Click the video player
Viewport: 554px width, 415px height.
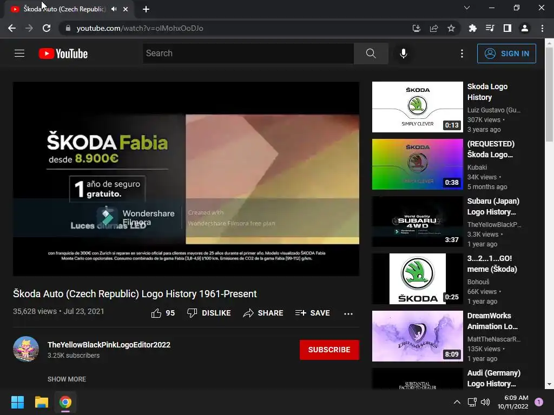pyautogui.click(x=186, y=179)
